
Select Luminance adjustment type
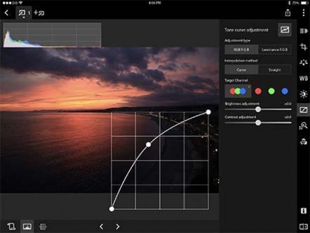(x=274, y=50)
